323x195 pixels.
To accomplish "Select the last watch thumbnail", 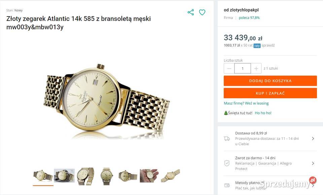I will coord(170,175).
